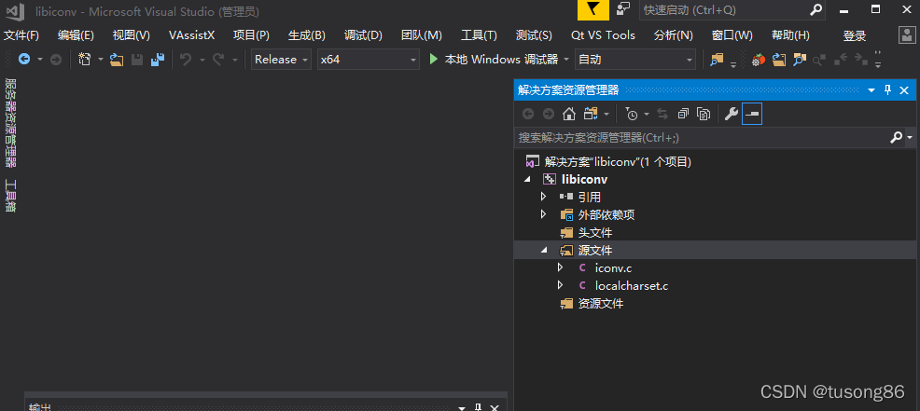The height and width of the screenshot is (411, 920).
Task: Open the 项目(P) menu
Action: point(251,35)
